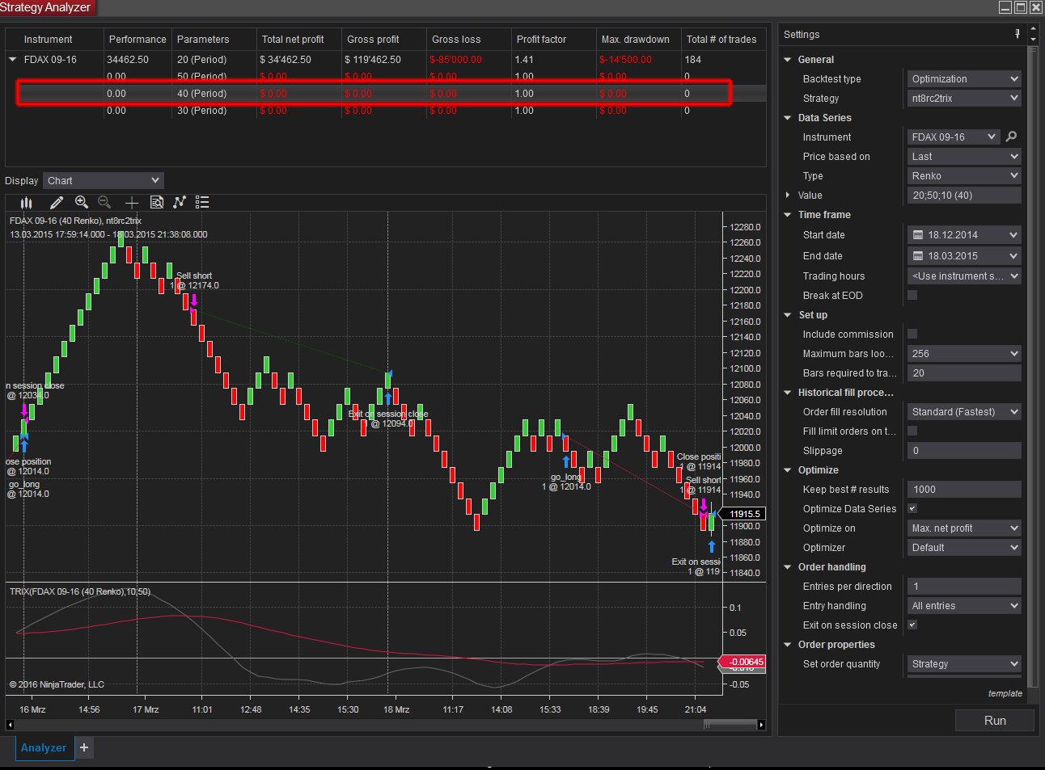1045x770 pixels.
Task: Collapse the General section
Action: coord(788,59)
